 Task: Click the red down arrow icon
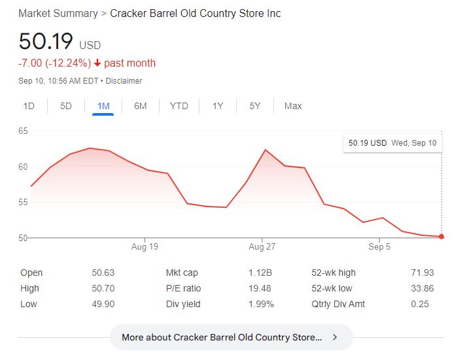click(97, 63)
